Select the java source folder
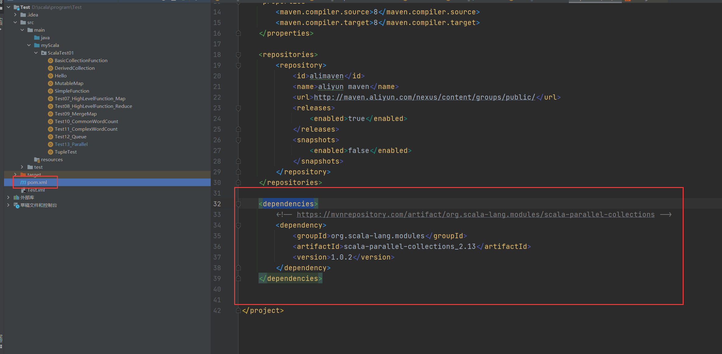The width and height of the screenshot is (722, 354). [x=46, y=37]
